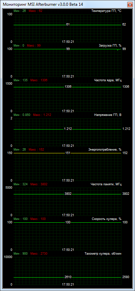
Task: Click "Макс : 2730" in fan tachometer graph
Action: coord(39,254)
